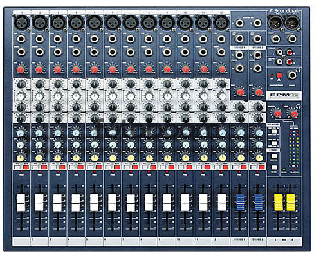
Task: Click the channel 1 white fader
Action: click(21, 203)
